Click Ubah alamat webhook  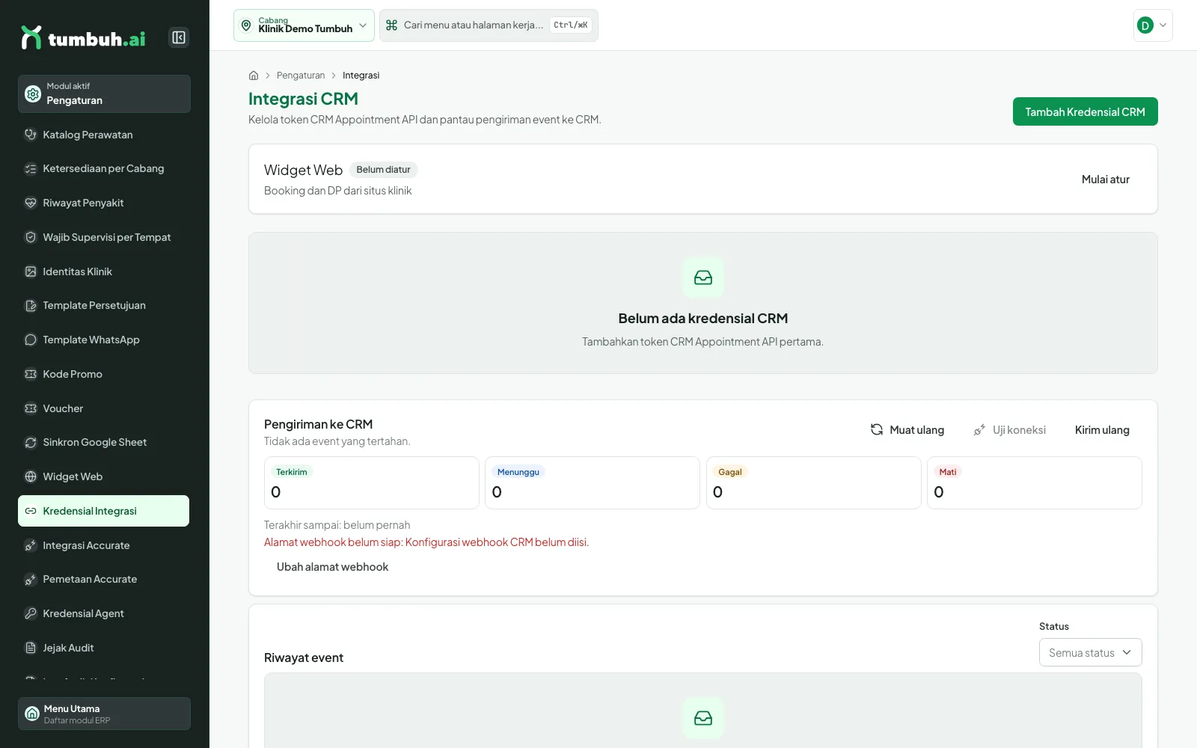click(x=332, y=567)
